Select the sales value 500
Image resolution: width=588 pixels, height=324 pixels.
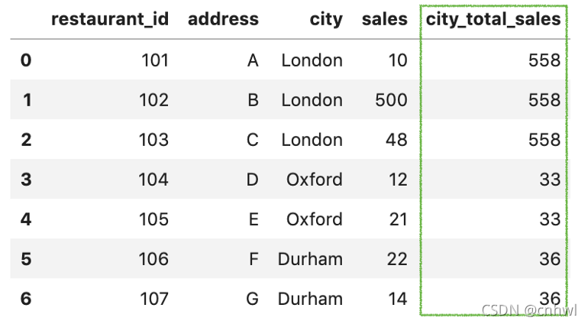pos(391,100)
